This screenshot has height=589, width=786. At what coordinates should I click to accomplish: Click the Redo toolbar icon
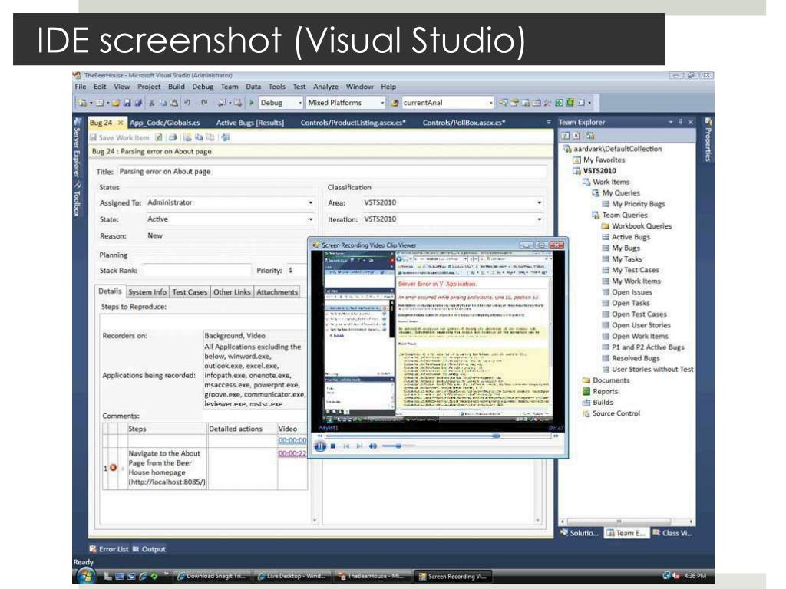point(204,103)
